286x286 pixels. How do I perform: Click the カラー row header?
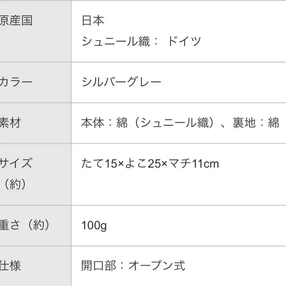(x=16, y=83)
